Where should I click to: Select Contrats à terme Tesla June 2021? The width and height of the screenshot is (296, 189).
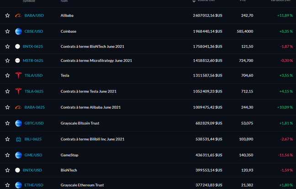88,92
